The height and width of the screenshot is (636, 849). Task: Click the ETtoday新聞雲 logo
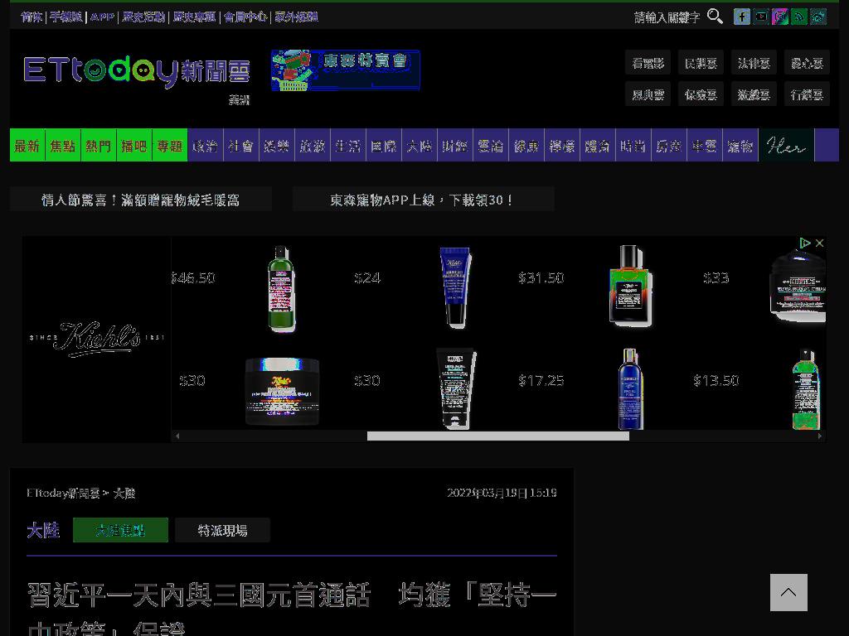tap(137, 71)
